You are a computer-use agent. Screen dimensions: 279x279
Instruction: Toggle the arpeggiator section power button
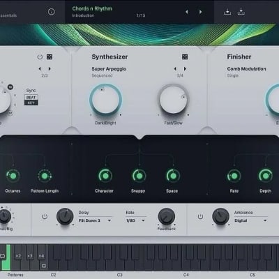[x=40, y=56]
